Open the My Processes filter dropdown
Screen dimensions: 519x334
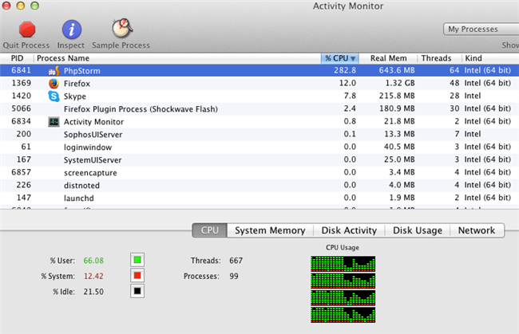pyautogui.click(x=481, y=29)
